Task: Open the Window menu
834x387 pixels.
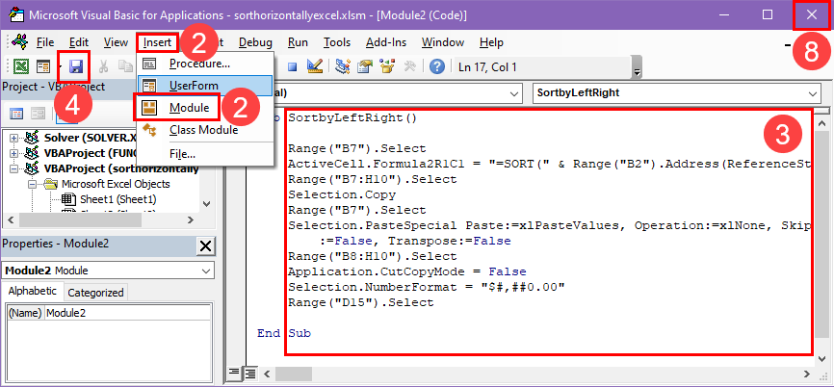Action: pyautogui.click(x=443, y=42)
